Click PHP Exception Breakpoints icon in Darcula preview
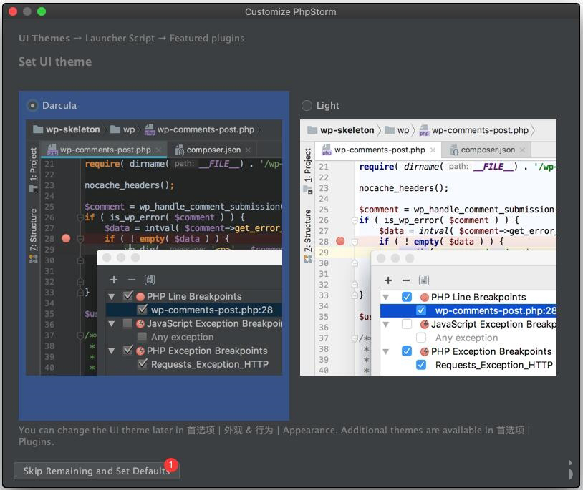Screen dimensions: 583x490 (x=140, y=351)
